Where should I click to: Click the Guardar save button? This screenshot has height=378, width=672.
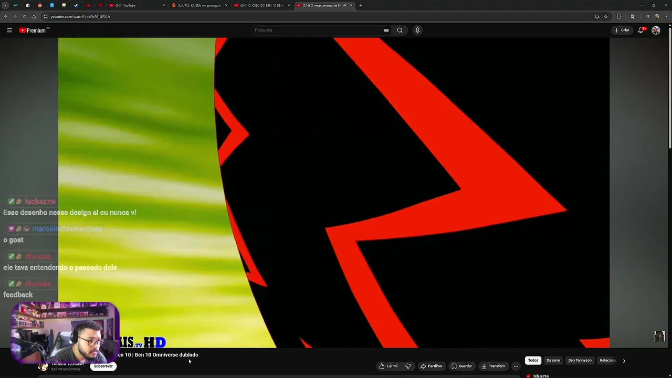pos(461,366)
